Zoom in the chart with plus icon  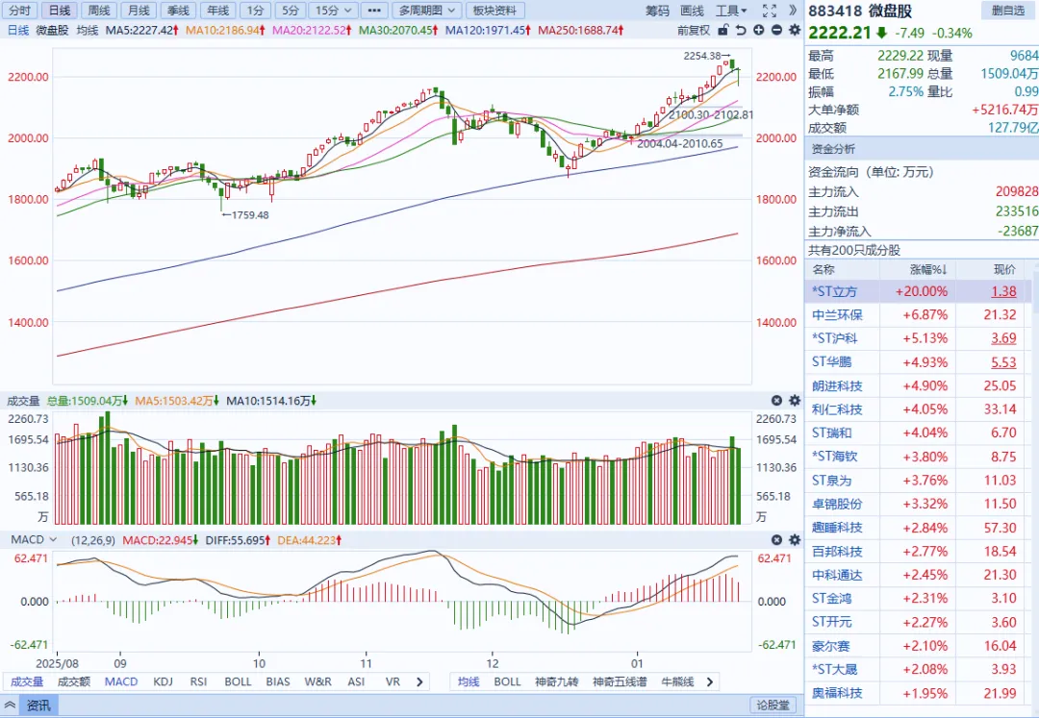(x=759, y=30)
